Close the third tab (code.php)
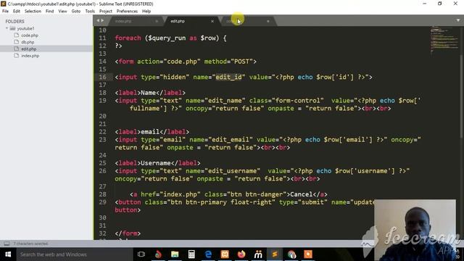Image resolution: width=464 pixels, height=261 pixels. point(268,21)
